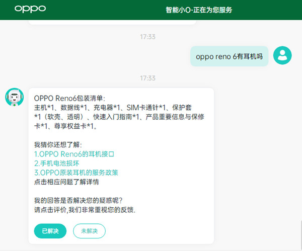Click user message oppo reno 6有耳机吗
The height and width of the screenshot is (251, 302).
[x=229, y=56]
